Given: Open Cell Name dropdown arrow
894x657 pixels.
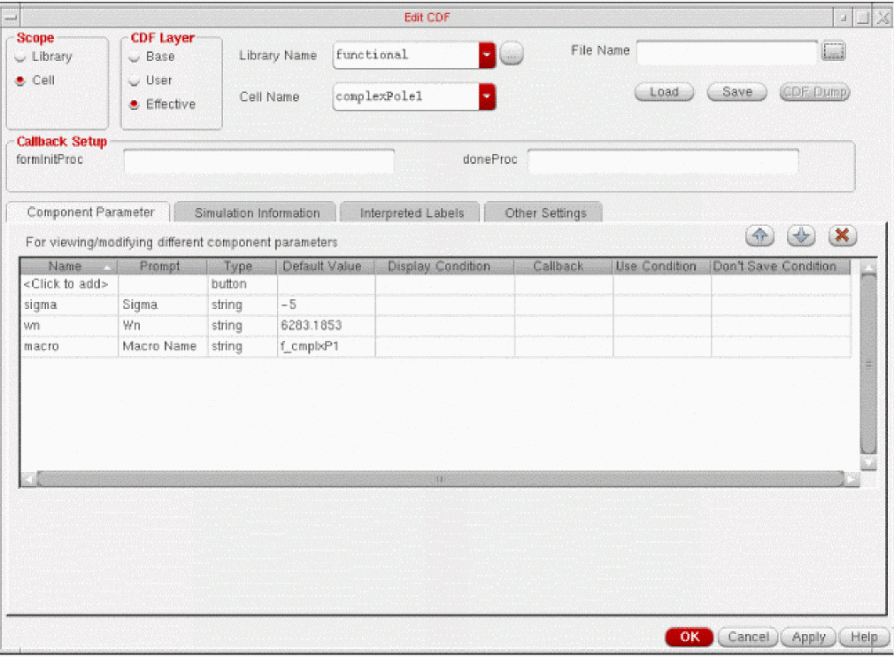Looking at the screenshot, I should [x=487, y=97].
